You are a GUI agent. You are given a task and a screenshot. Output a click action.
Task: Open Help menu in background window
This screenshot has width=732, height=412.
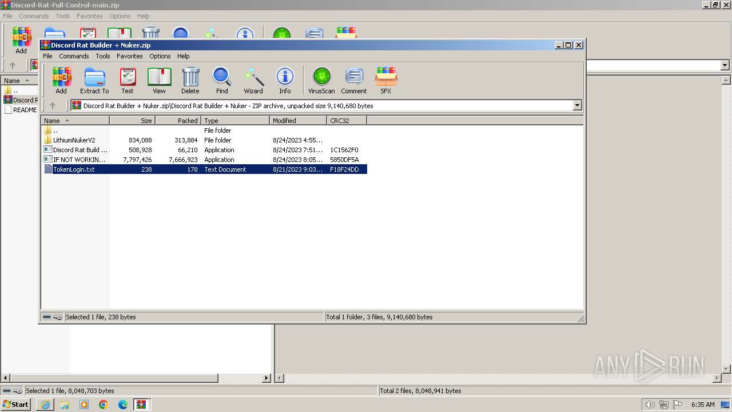(144, 16)
